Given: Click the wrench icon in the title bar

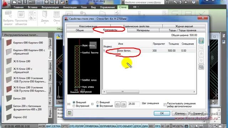Looking at the screenshot, I should click(x=175, y=2).
